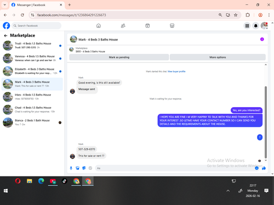Go back in browser history

(x=5, y=15)
